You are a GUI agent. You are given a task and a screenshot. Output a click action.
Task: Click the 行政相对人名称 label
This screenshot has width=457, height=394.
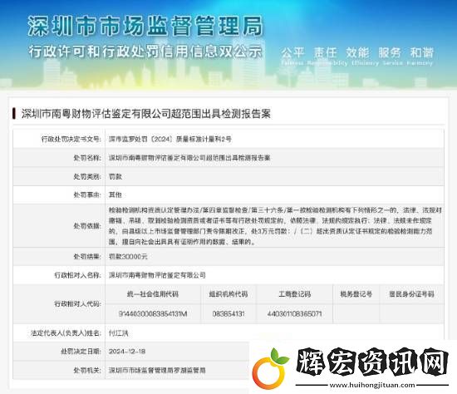point(77,275)
